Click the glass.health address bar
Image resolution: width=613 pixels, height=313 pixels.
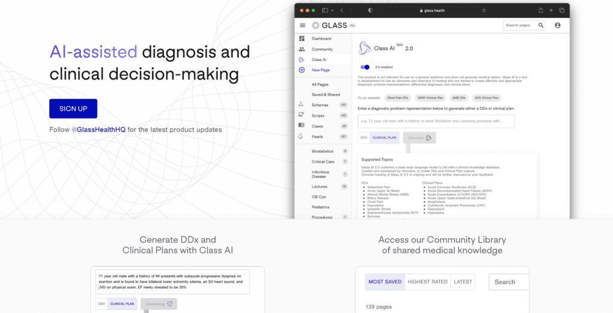click(x=432, y=11)
